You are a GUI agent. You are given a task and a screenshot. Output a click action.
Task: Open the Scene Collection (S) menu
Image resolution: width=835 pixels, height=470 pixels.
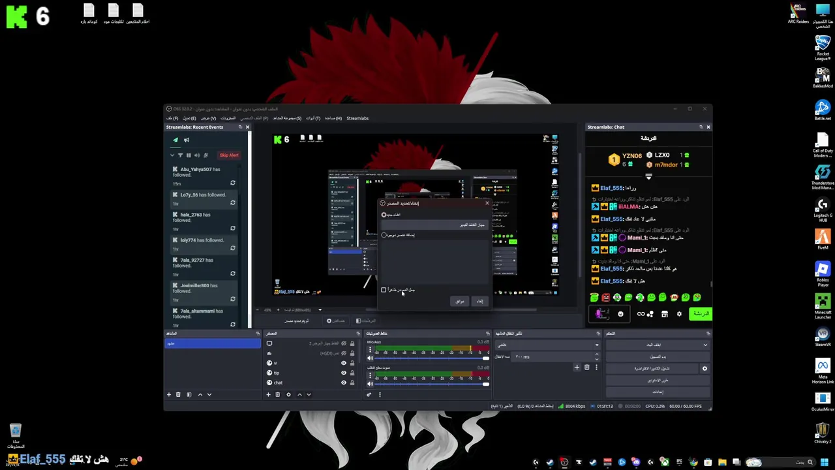(x=287, y=118)
